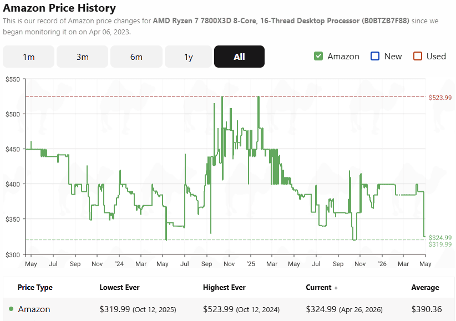
Task: Click the $319.99 (Oct 12, 2025) cell
Action: tap(138, 309)
